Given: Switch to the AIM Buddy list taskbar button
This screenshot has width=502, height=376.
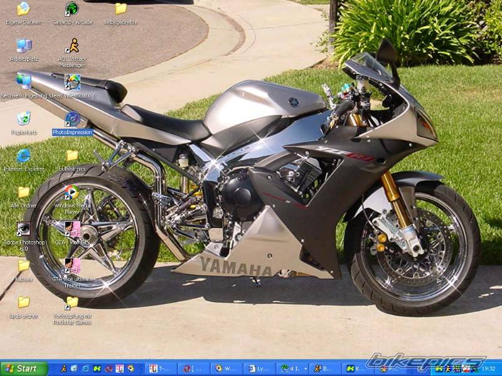Looking at the screenshot, I should tap(325, 368).
